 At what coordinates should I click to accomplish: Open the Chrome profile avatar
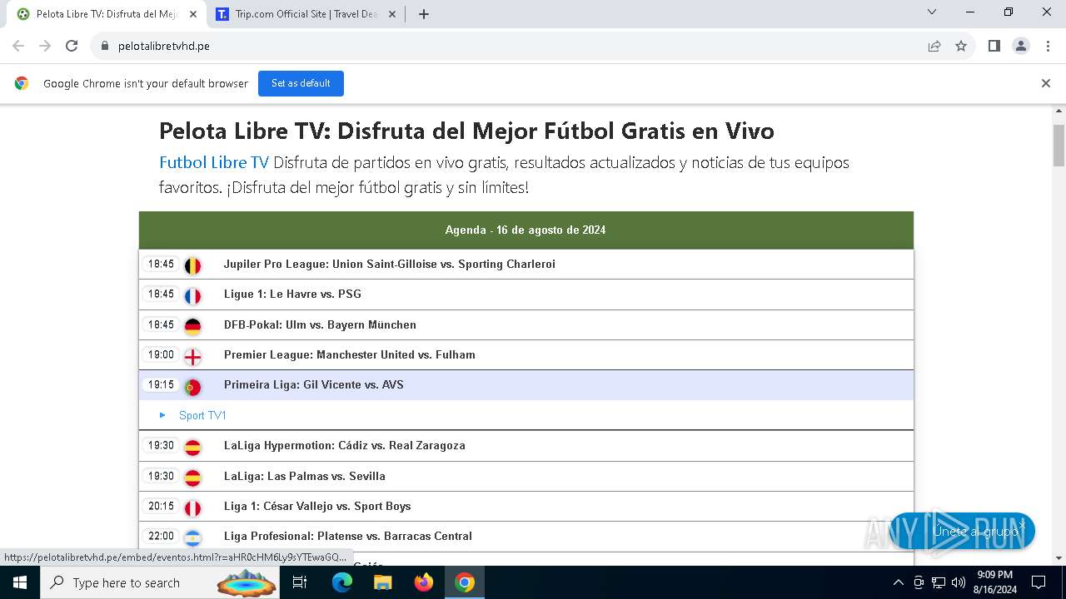[x=1021, y=46]
